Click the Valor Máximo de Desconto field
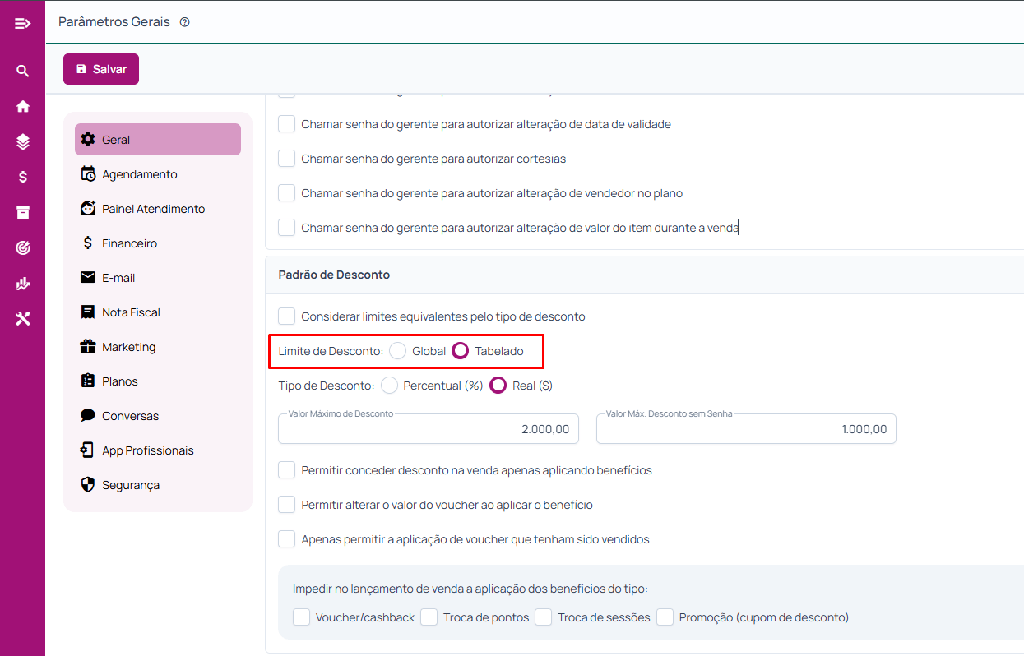 (x=429, y=429)
